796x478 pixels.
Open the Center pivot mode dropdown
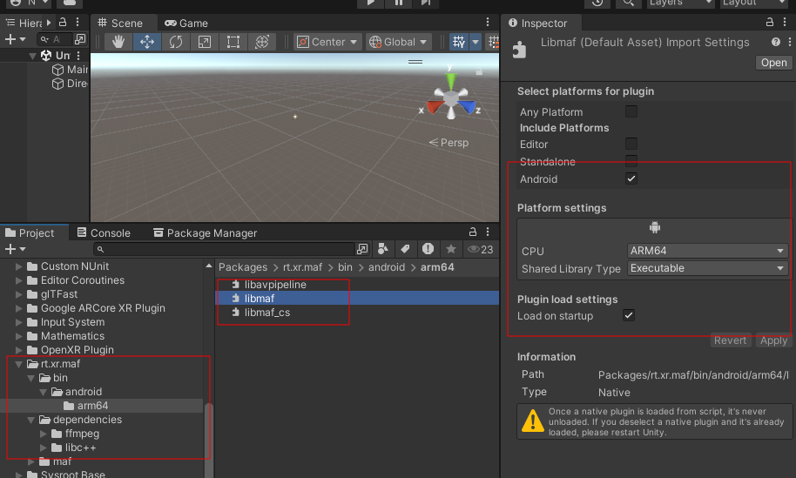pos(327,42)
